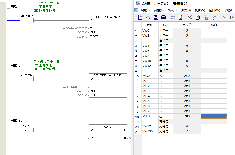The height and width of the screenshot is (155, 235).
Task: Click the 当前值 column header
Action: [x=187, y=25]
